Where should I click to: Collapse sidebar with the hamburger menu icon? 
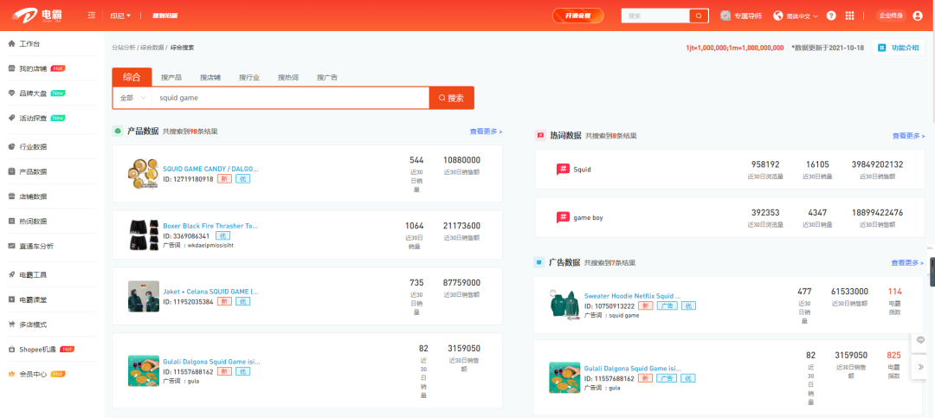pos(91,16)
